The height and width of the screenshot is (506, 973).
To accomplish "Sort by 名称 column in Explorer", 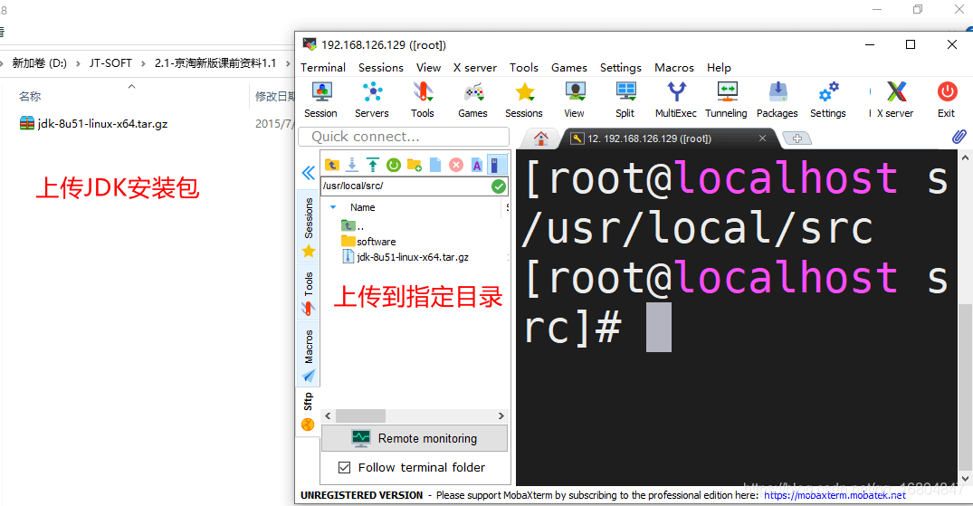I will tap(30, 96).
